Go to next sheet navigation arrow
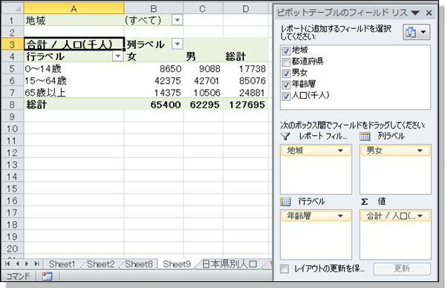 pos(27,264)
